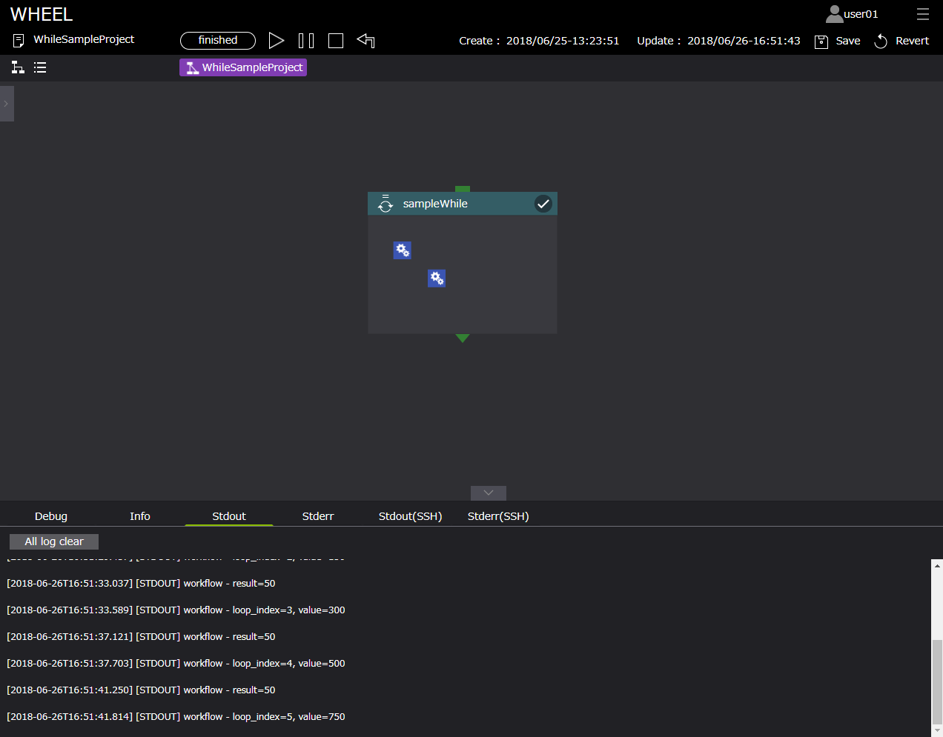Screen dimensions: 943x737
Task: Select the second task gear node
Action: click(x=437, y=279)
